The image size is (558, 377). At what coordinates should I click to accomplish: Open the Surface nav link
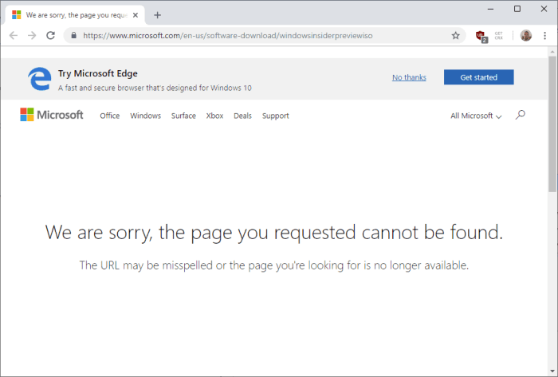(183, 116)
